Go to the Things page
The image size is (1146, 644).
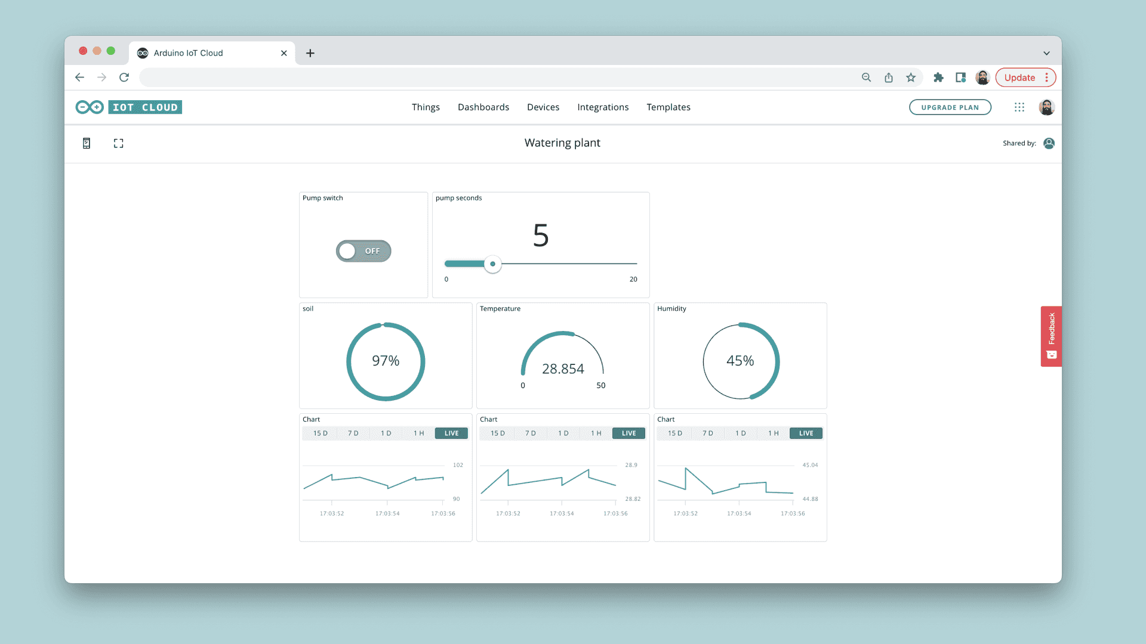pos(426,107)
